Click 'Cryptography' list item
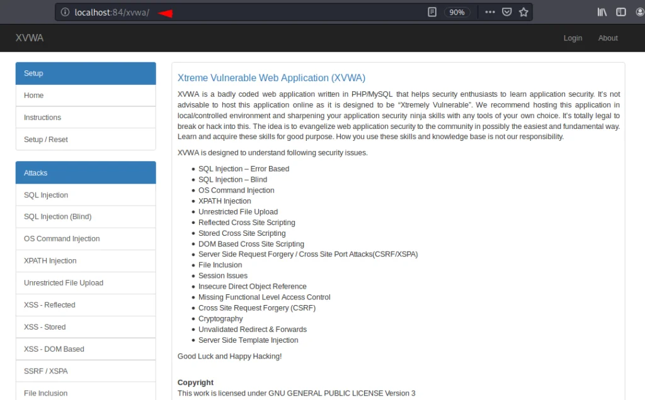Screen dimensions: 645x400 pos(220,319)
